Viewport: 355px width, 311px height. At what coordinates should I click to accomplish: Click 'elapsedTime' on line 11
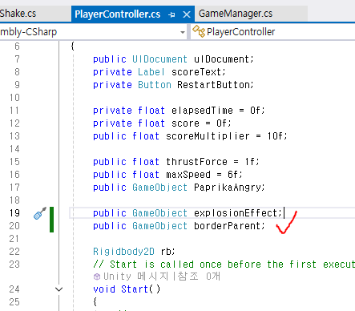pyautogui.click(x=202, y=111)
